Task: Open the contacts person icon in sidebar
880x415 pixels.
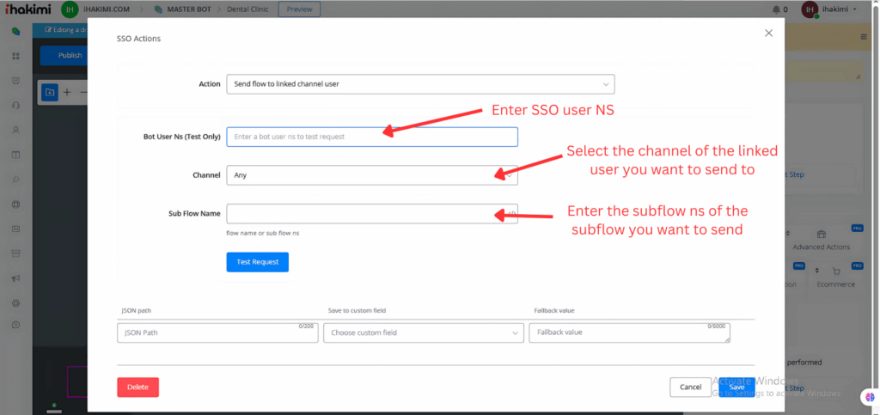Action: pos(15,131)
